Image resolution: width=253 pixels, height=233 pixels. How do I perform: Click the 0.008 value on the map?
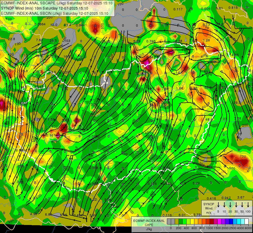point(94,168)
